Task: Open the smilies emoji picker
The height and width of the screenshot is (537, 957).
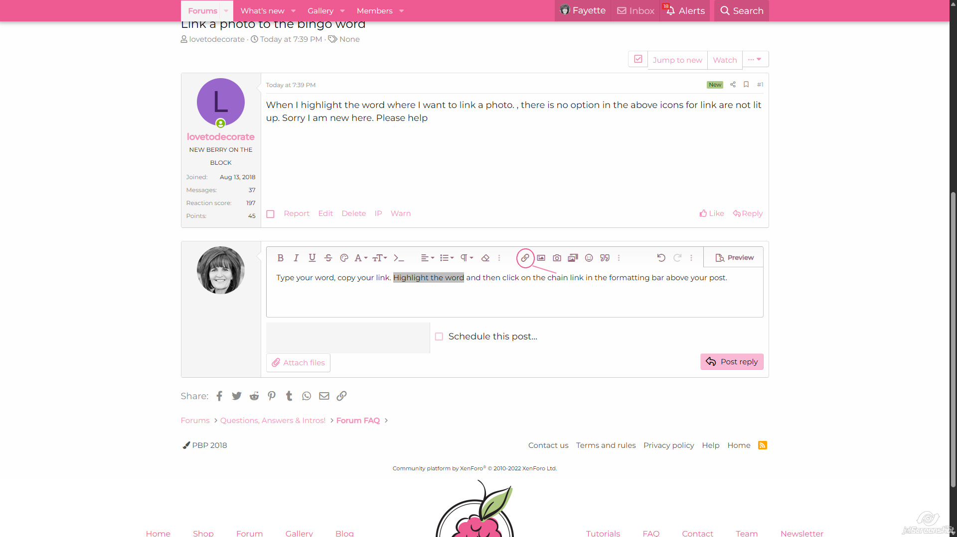Action: click(x=589, y=258)
